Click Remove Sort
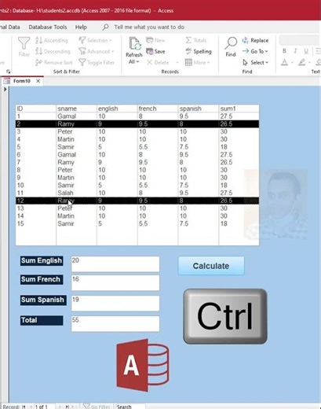This screenshot has height=409, width=321. click(54, 62)
